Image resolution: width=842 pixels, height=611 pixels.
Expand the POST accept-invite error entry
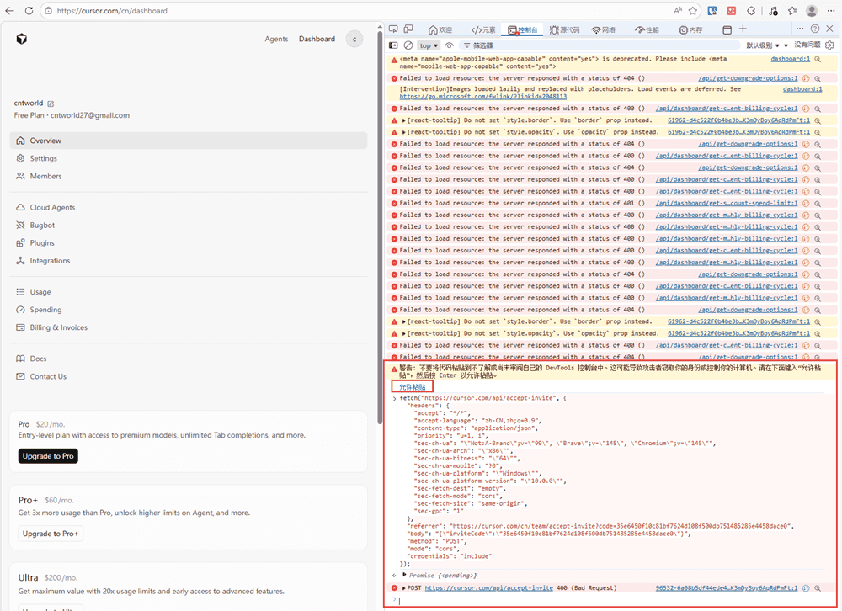(x=404, y=588)
